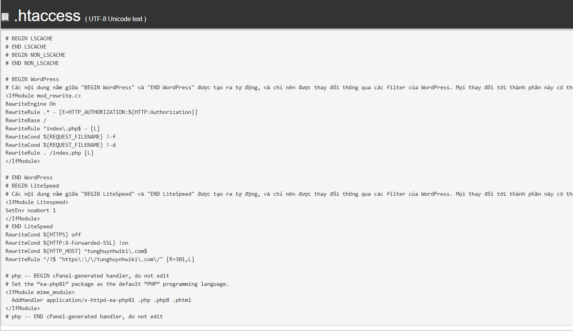The image size is (573, 332).
Task: Click the file icon beside .htaccess title
Action: click(x=5, y=17)
